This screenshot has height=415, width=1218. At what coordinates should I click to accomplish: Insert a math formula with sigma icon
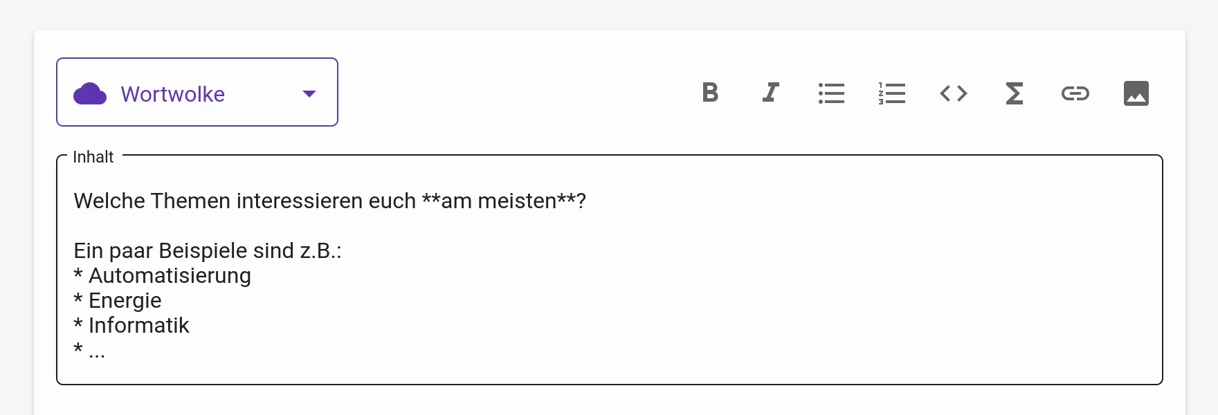[1014, 93]
